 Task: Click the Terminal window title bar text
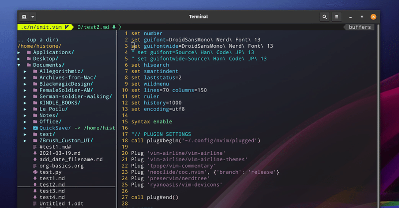click(198, 17)
